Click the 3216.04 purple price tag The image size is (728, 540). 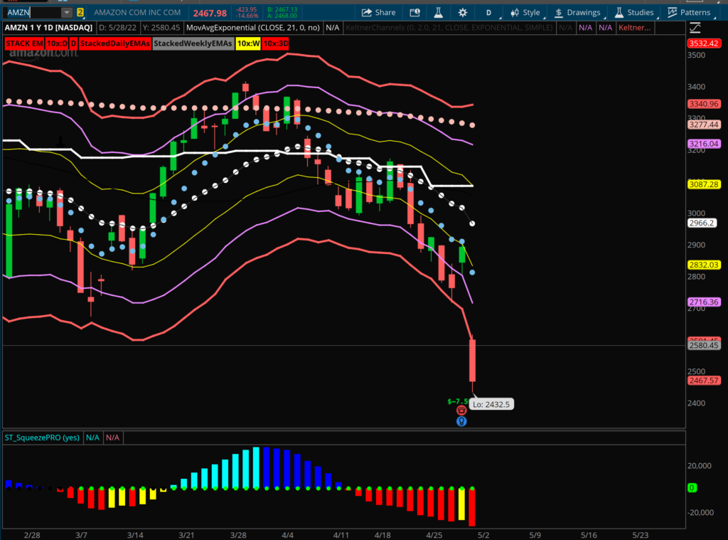[704, 144]
